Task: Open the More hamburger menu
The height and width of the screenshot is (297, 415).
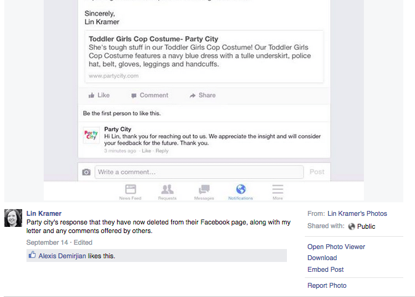Action: click(278, 189)
